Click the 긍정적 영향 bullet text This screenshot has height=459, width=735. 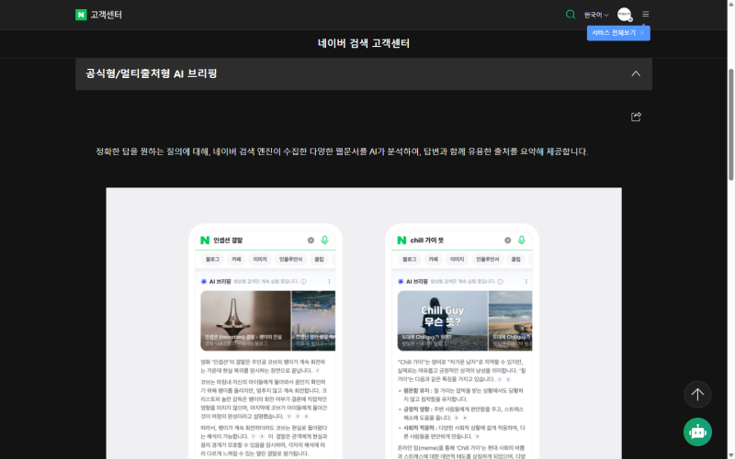click(463, 413)
